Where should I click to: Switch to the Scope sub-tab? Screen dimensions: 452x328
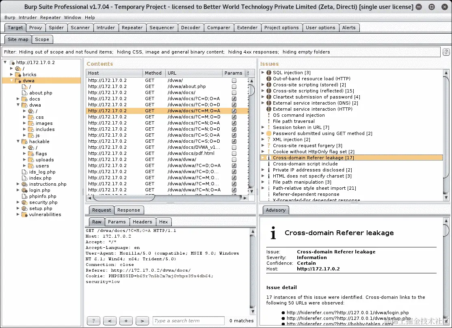[42, 39]
